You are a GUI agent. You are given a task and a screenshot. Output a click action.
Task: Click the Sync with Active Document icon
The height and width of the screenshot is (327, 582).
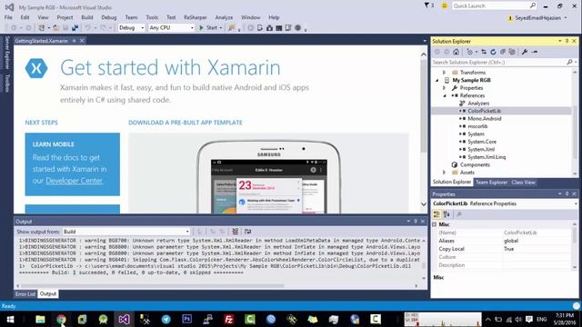click(x=484, y=52)
